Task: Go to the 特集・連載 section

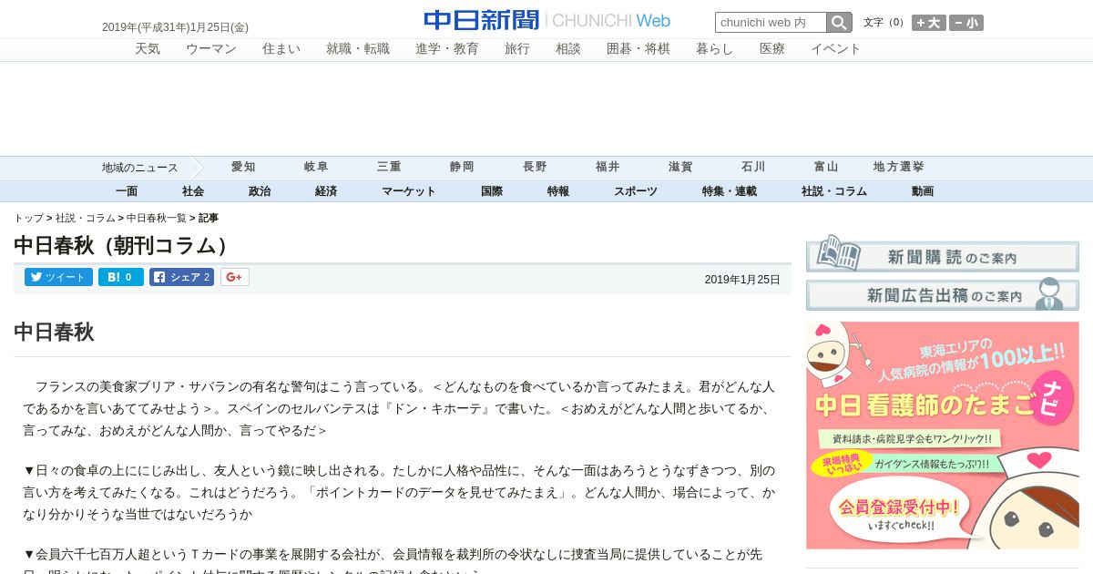Action: click(x=730, y=191)
